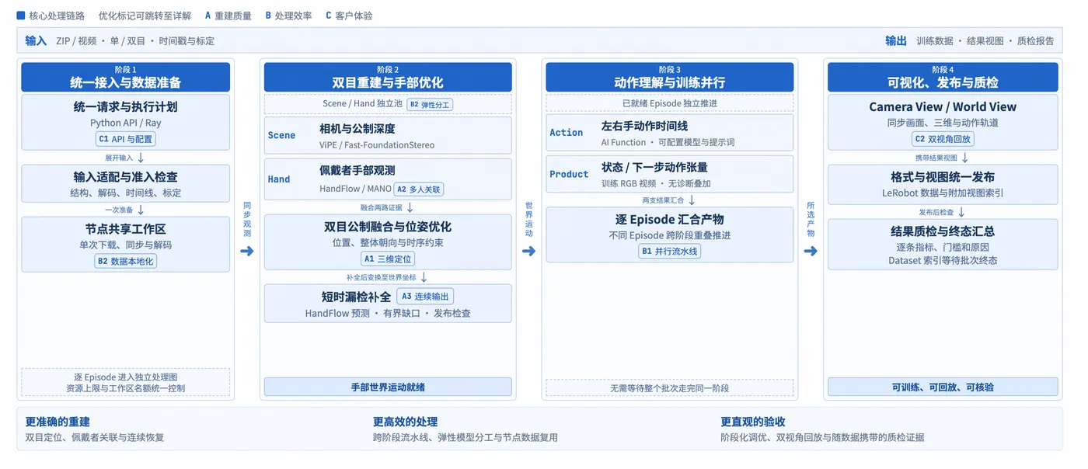Viewport: 1088px width, 469px height.
Task: Select the 格式与视图统一发布 card title
Action: point(943,177)
